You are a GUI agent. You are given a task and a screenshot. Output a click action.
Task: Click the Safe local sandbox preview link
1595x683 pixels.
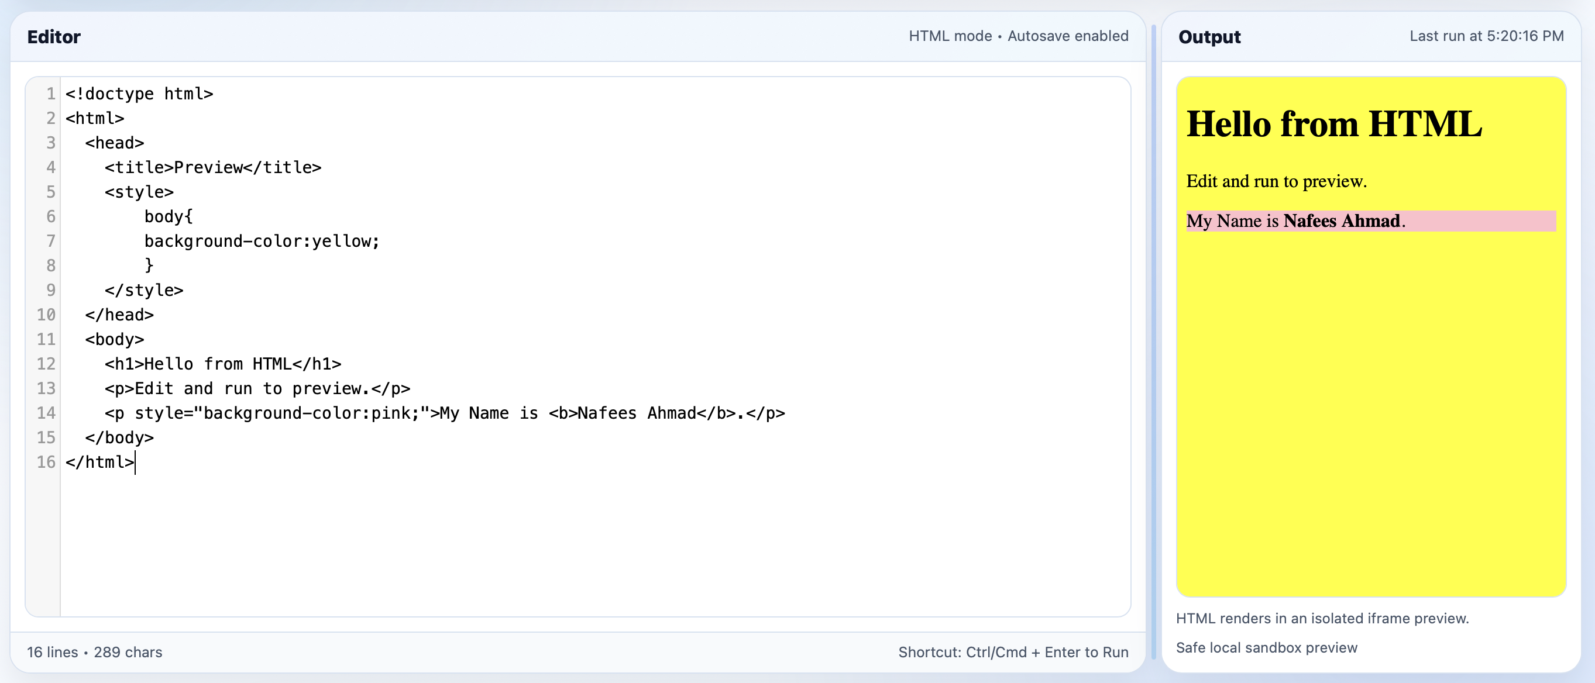(x=1266, y=648)
